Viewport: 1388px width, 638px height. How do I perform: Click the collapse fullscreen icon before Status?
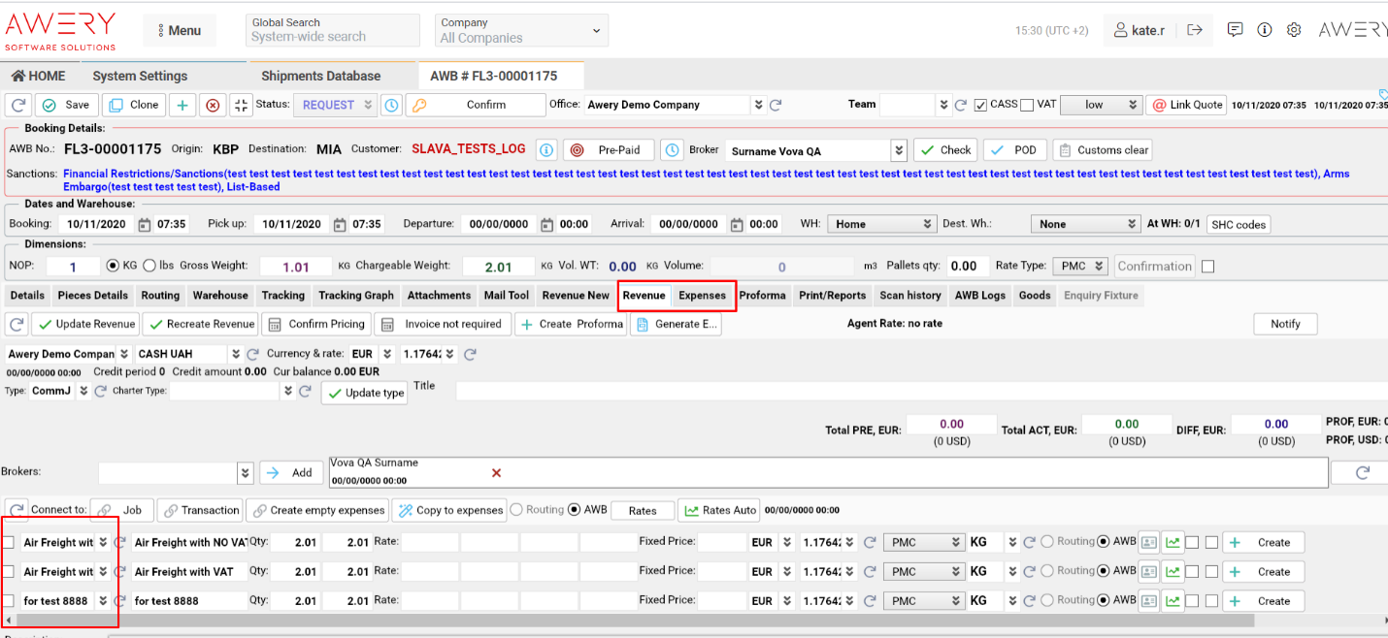pos(242,105)
